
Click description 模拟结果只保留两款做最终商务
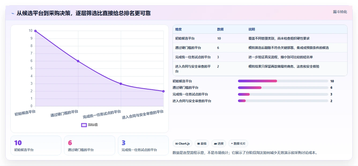pyautogui.click(x=284, y=67)
